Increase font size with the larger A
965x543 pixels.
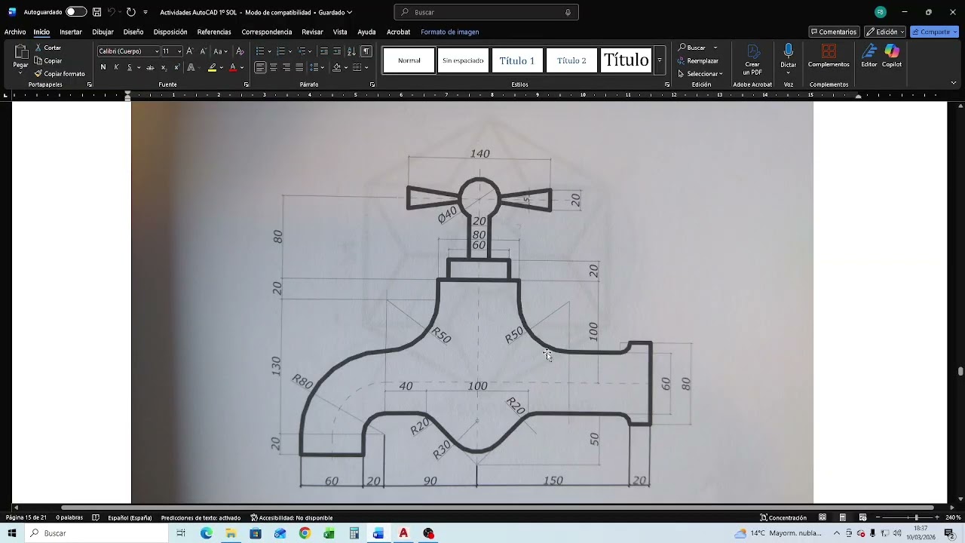189,51
